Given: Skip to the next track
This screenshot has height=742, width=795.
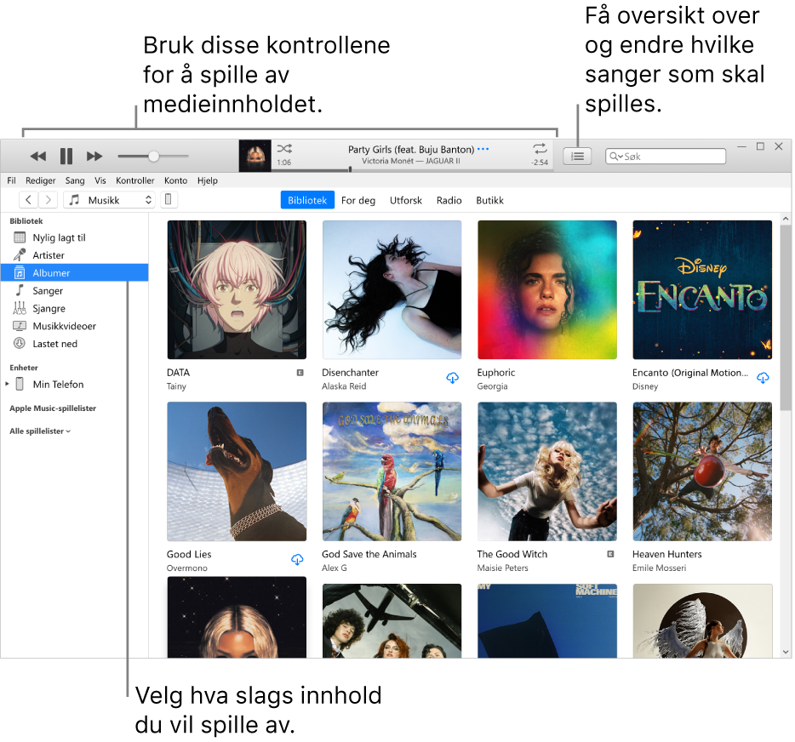Looking at the screenshot, I should pos(94,156).
